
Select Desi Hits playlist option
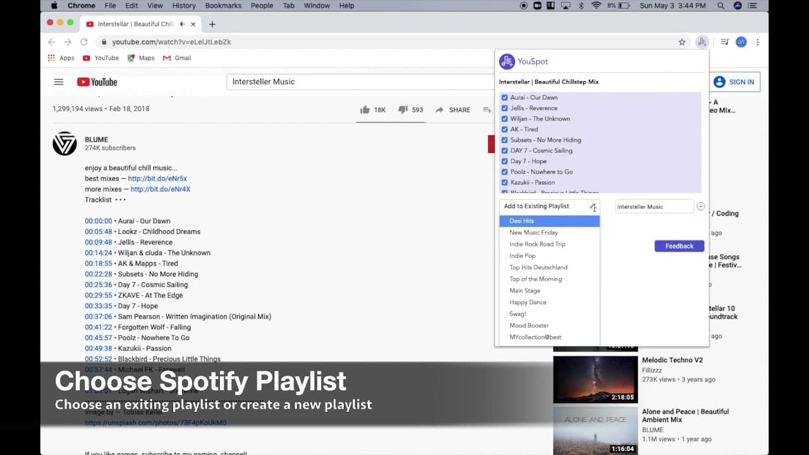[549, 221]
